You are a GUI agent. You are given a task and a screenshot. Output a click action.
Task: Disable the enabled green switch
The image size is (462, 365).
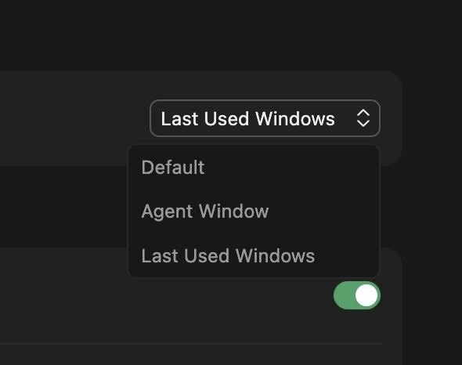(x=357, y=295)
